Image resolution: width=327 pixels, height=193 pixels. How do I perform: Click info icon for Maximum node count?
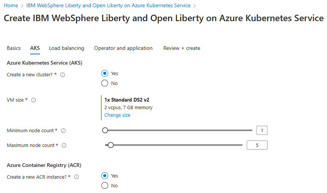pyautogui.click(x=64, y=145)
